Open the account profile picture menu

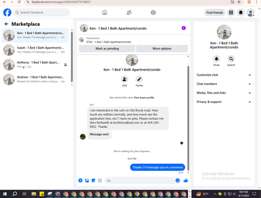[251, 13]
